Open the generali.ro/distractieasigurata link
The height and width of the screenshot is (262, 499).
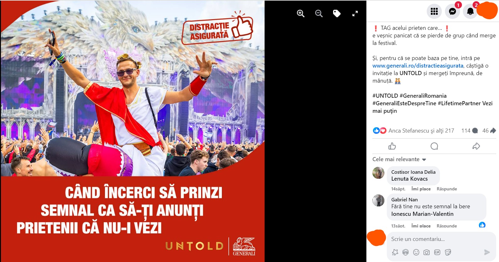tap(418, 66)
